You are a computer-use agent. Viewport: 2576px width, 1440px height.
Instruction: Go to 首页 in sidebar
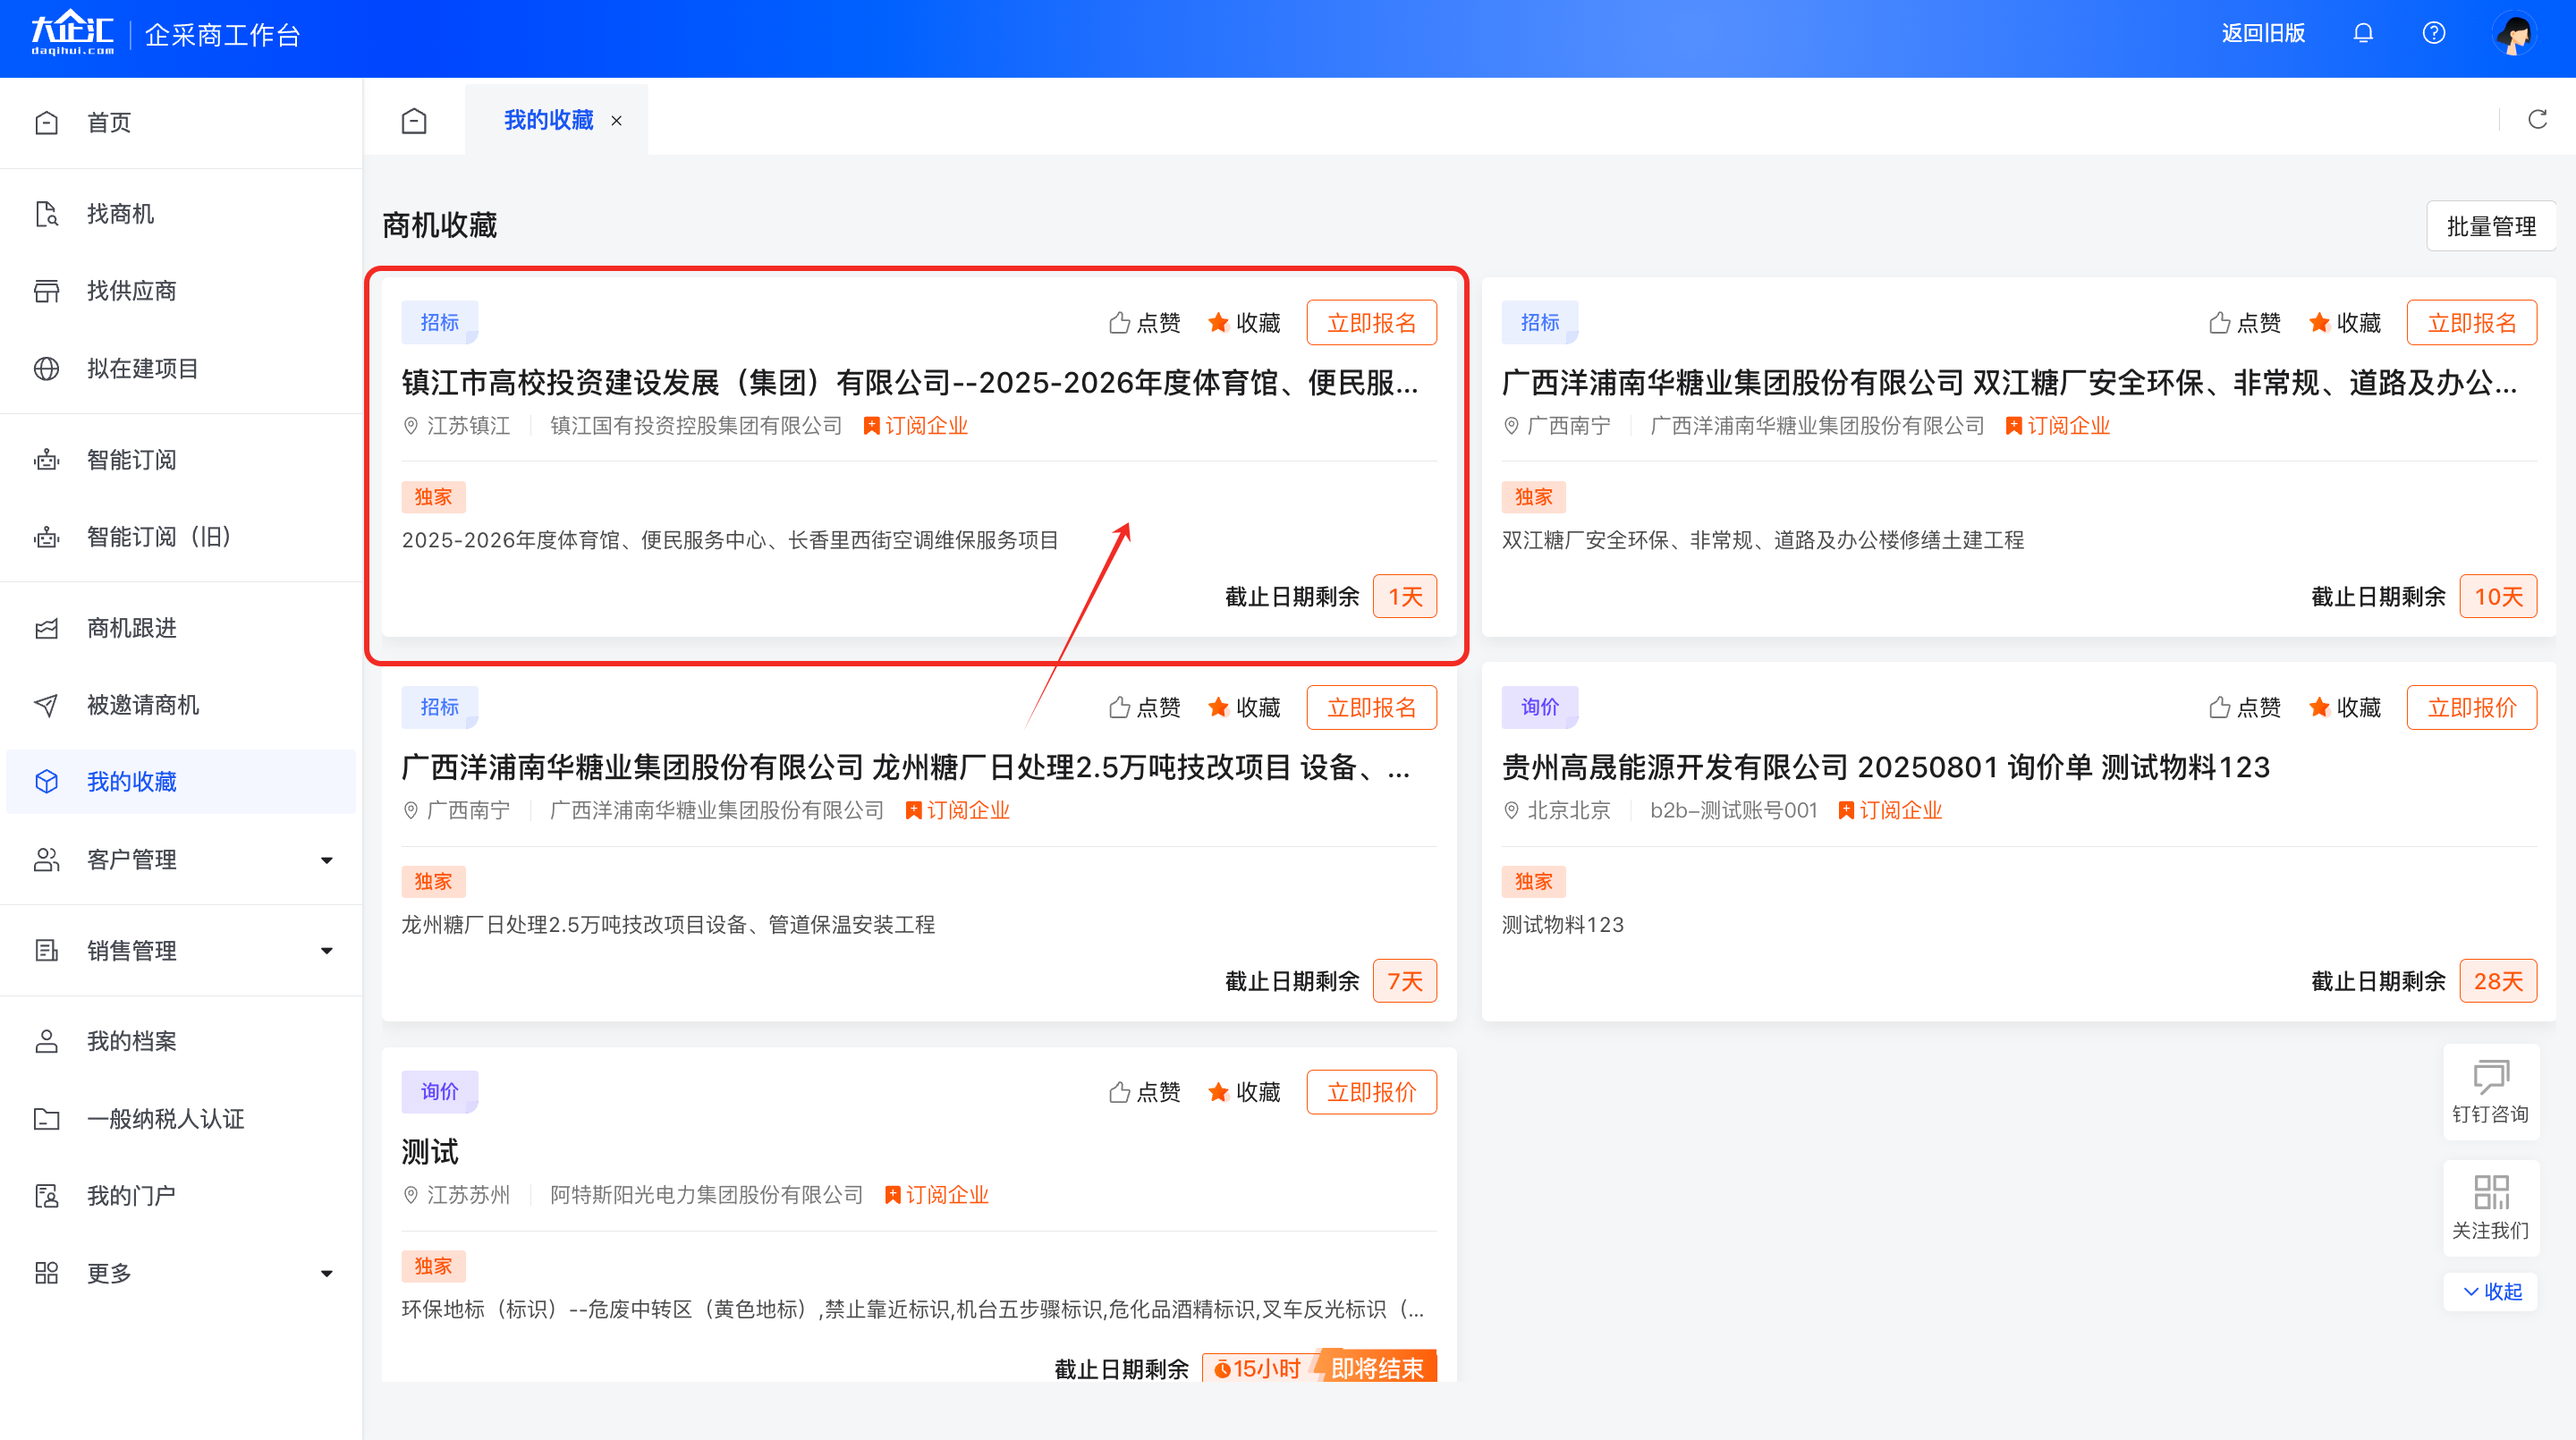pos(181,123)
